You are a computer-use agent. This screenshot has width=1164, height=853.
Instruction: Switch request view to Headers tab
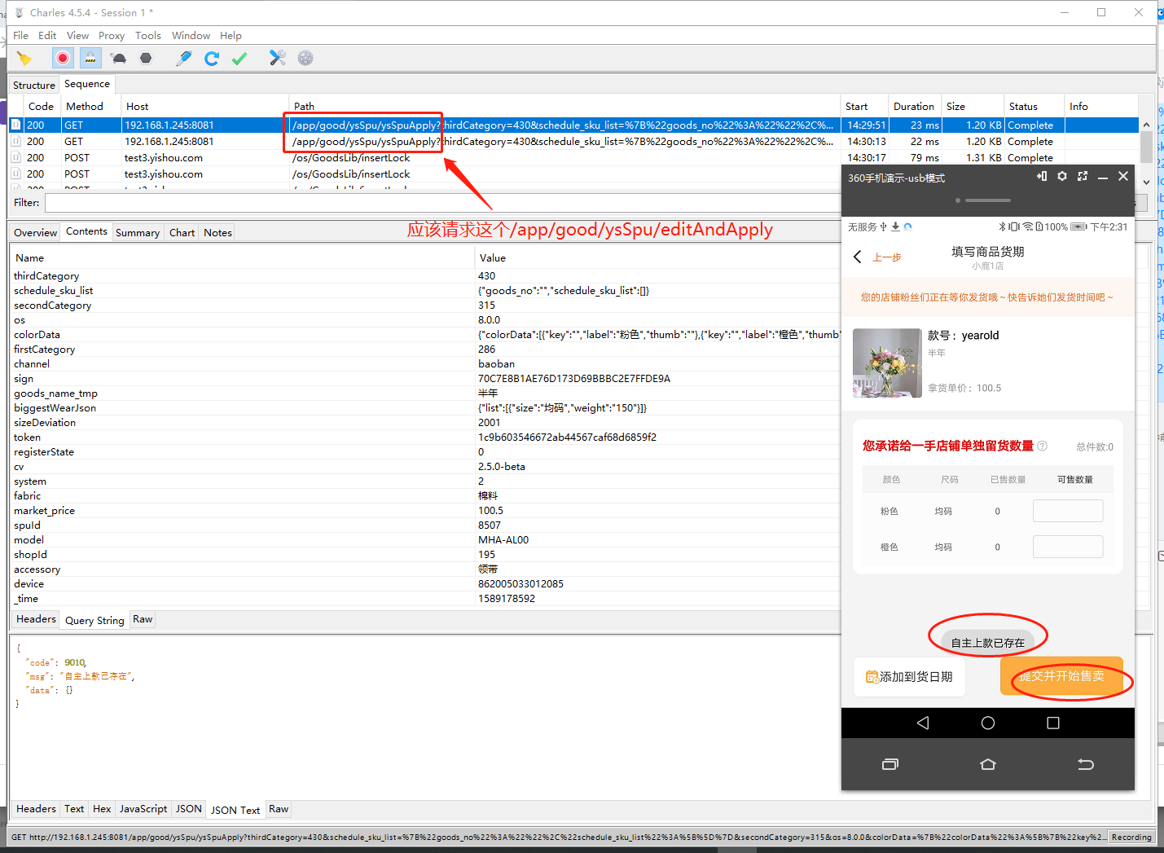[x=36, y=619]
